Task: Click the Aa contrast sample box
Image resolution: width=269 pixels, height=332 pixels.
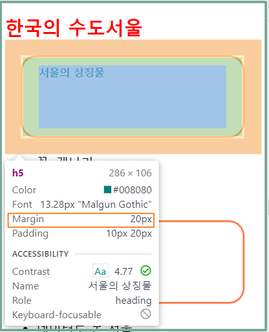Action: click(100, 270)
